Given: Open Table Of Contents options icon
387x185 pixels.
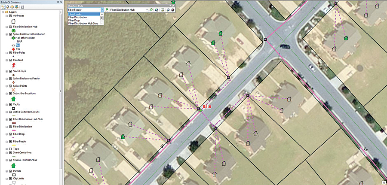Looking at the screenshot, I should [x=22, y=7].
